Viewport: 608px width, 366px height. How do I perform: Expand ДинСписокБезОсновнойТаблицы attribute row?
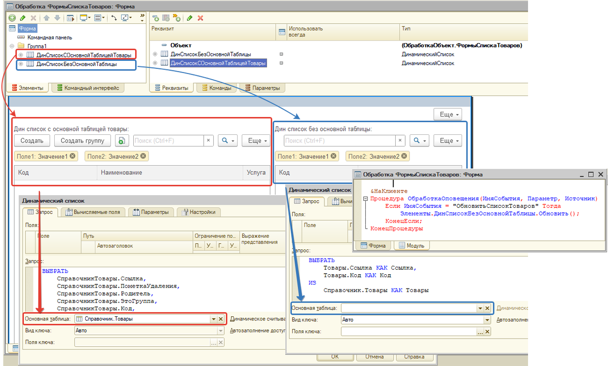pyautogui.click(x=155, y=54)
